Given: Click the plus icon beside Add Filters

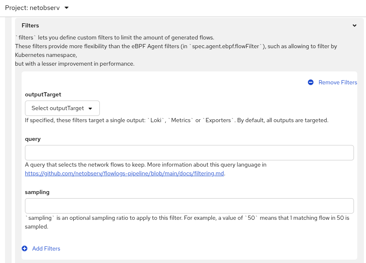Looking at the screenshot, I should (x=25, y=248).
